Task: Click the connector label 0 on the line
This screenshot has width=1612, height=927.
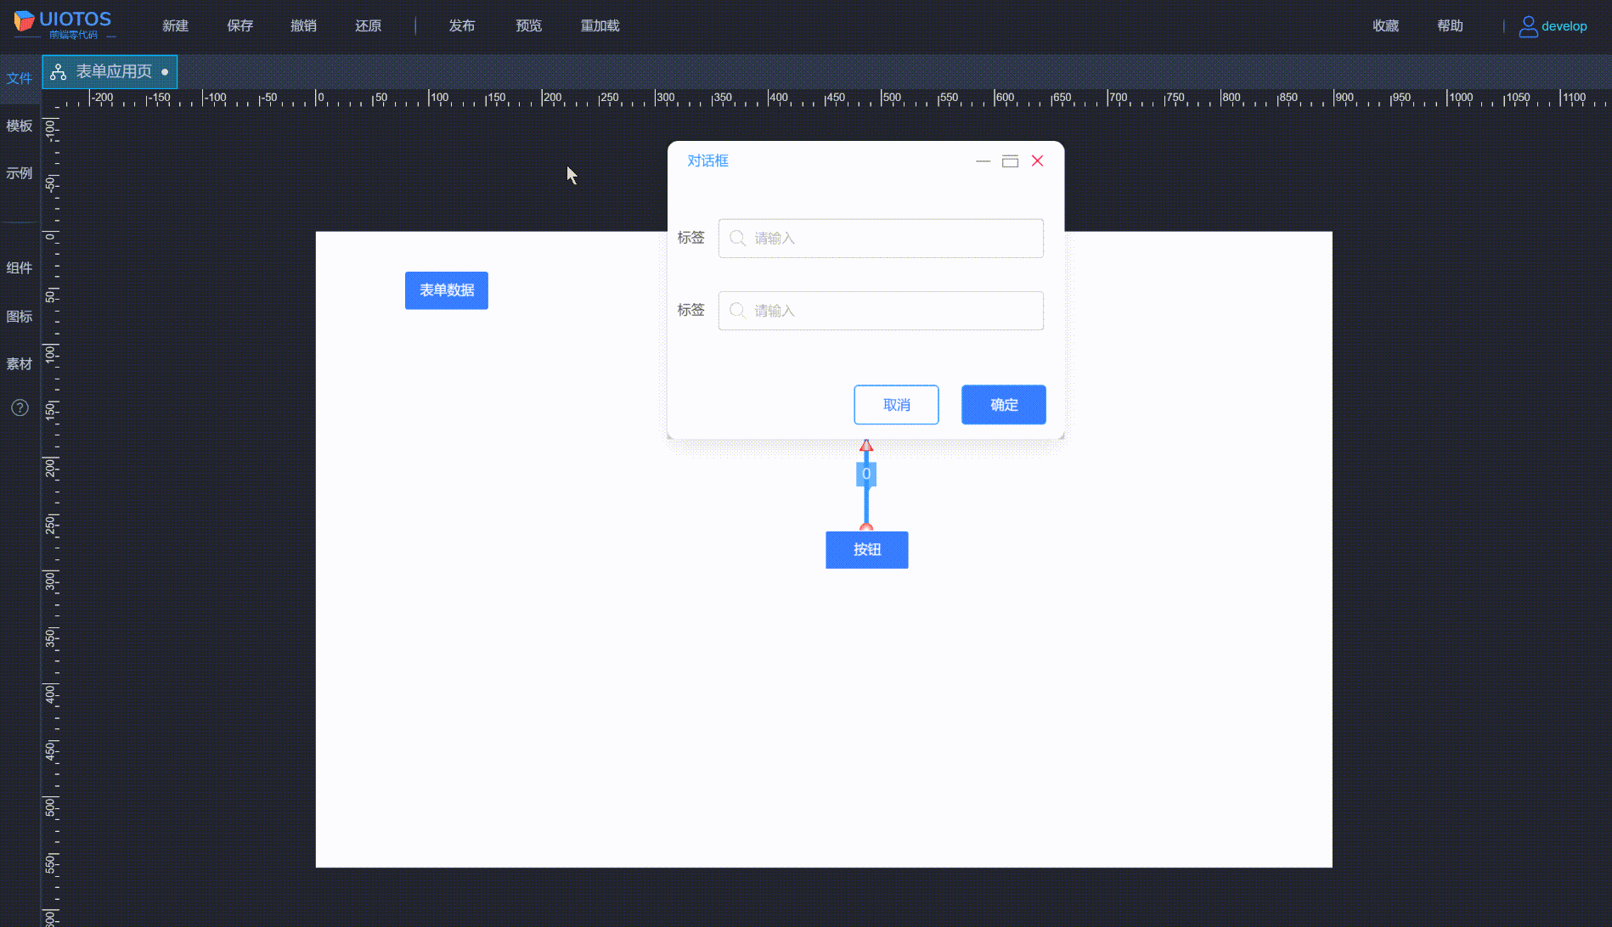Action: coord(866,474)
